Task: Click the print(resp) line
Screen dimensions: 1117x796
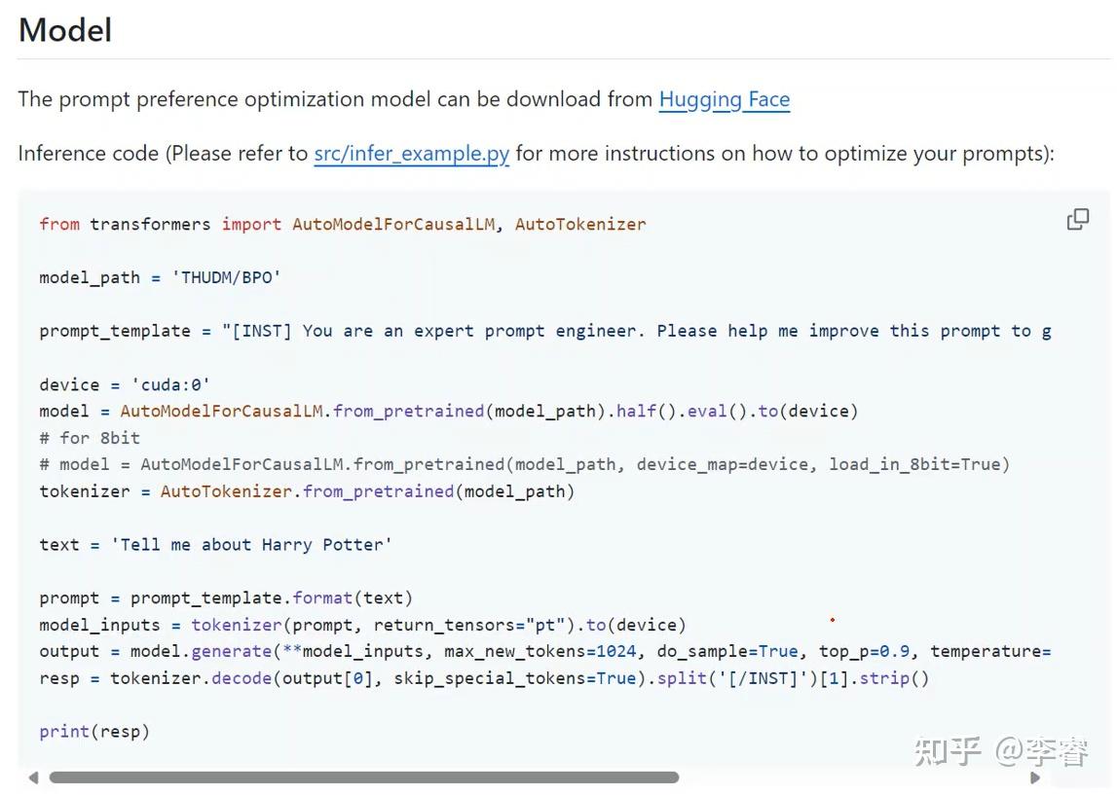Action: pyautogui.click(x=94, y=732)
